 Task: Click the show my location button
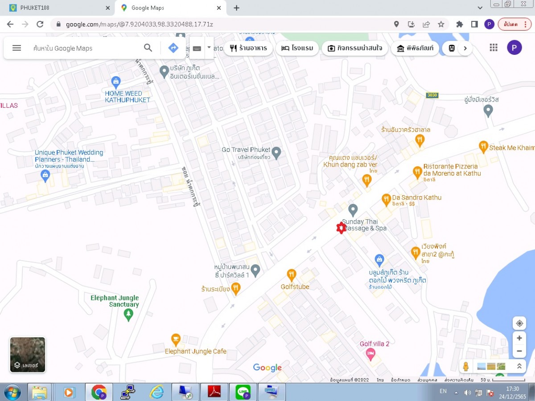point(519,323)
